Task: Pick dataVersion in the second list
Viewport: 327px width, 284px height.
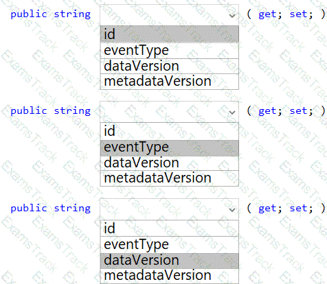Action: (x=170, y=163)
